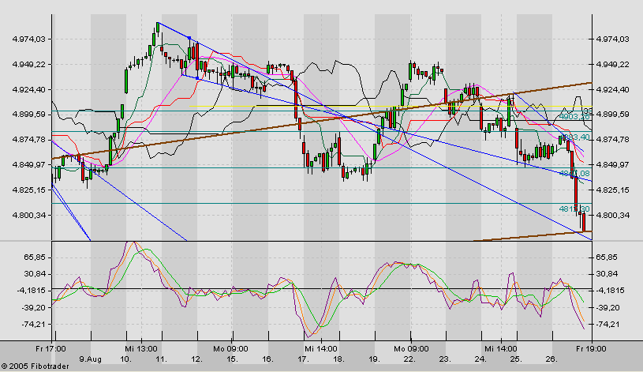Select 4.974,03 on the right price axis
This screenshot has width=643, height=372.
[x=615, y=39]
